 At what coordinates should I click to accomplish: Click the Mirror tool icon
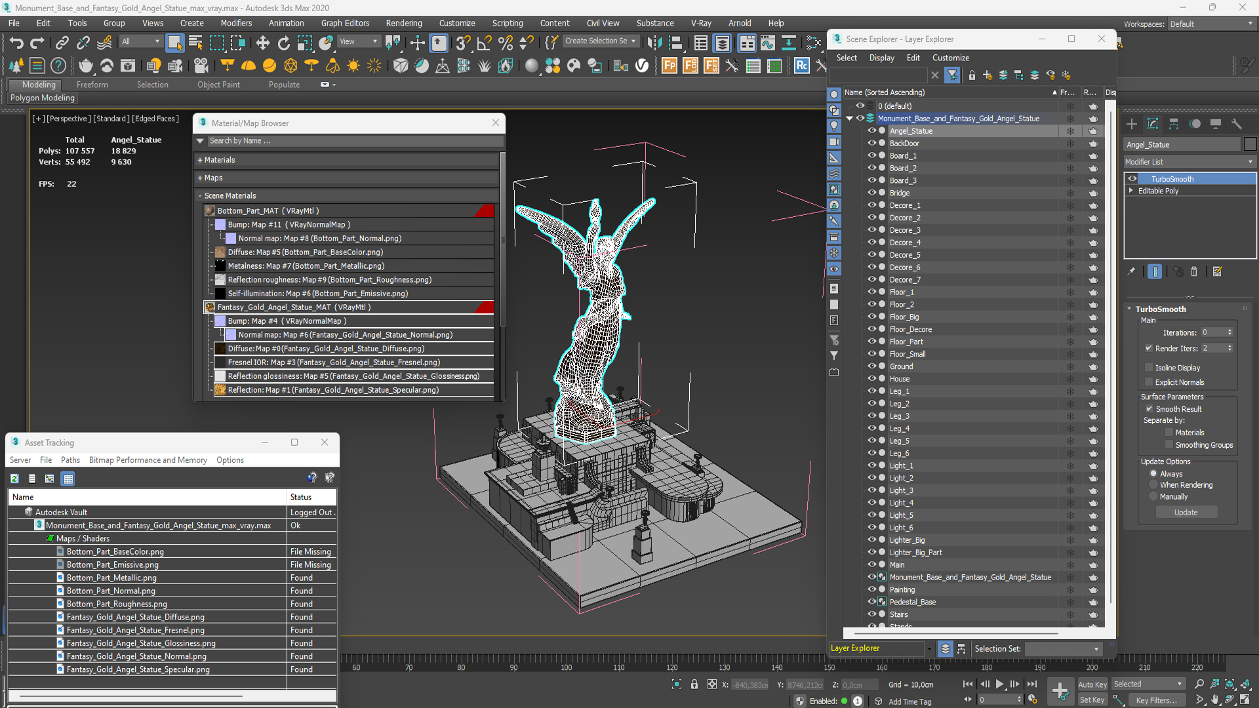click(654, 43)
